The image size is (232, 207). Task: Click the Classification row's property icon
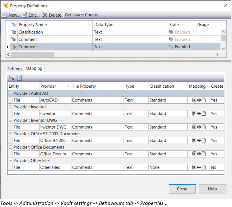tap(14, 32)
